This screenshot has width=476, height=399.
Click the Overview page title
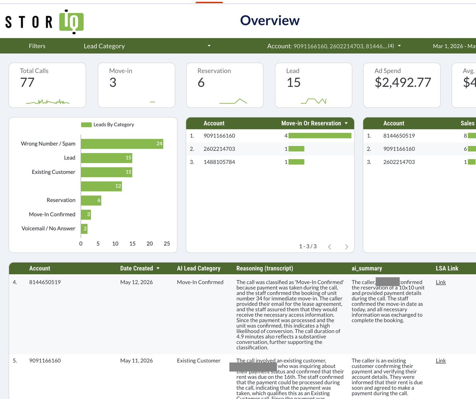click(x=270, y=20)
